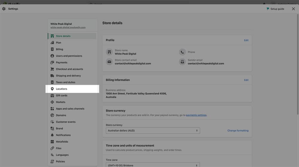
Task: Edit the Billing information section
Action: pos(246,80)
